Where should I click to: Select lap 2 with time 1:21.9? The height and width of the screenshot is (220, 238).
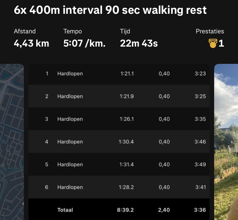126,96
